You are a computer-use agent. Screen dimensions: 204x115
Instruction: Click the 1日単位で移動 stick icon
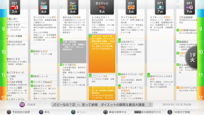pos(170,112)
